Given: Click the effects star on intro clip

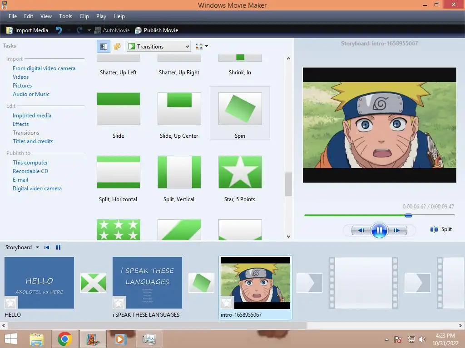Looking at the screenshot, I should point(227,303).
